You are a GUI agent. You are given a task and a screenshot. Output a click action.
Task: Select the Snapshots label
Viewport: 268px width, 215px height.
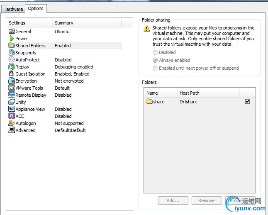coord(26,53)
